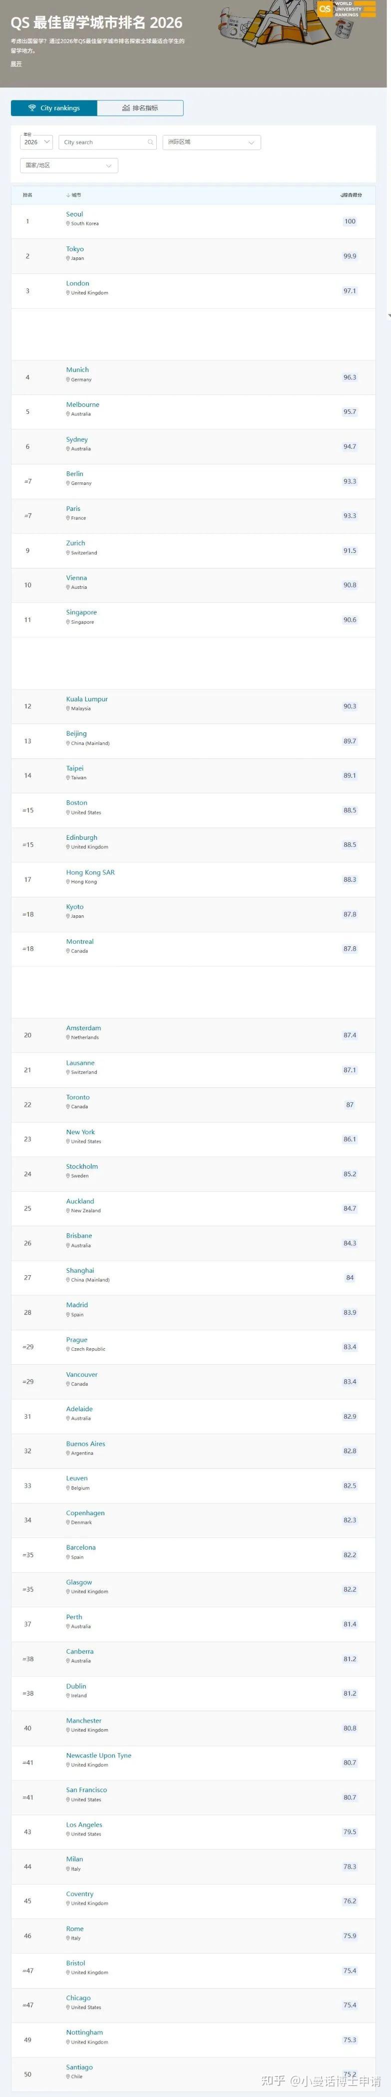Open the 2026 year dropdown
The width and height of the screenshot is (391, 2097).
36,142
